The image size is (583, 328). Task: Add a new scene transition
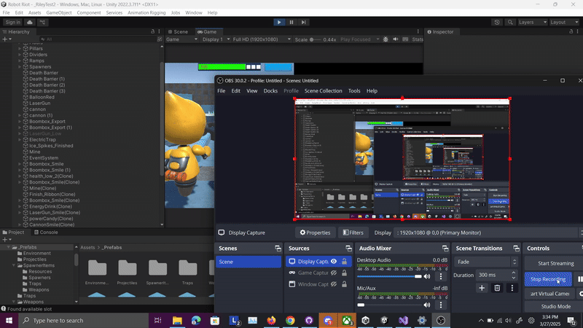(482, 288)
